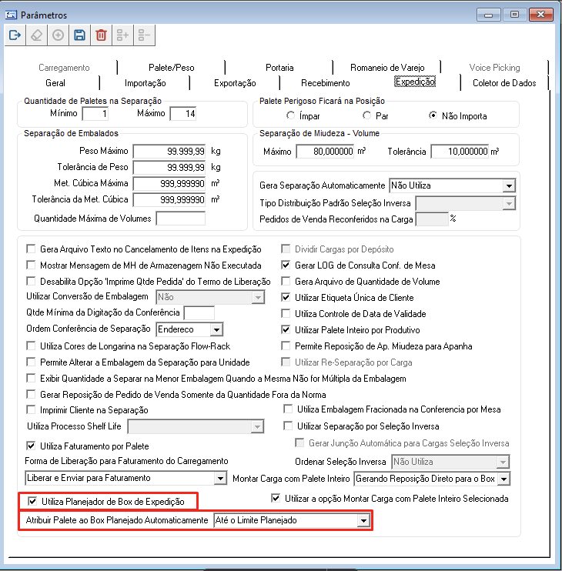Check Gerar Reposição de Pedido Fora da Norma

pyautogui.click(x=31, y=394)
